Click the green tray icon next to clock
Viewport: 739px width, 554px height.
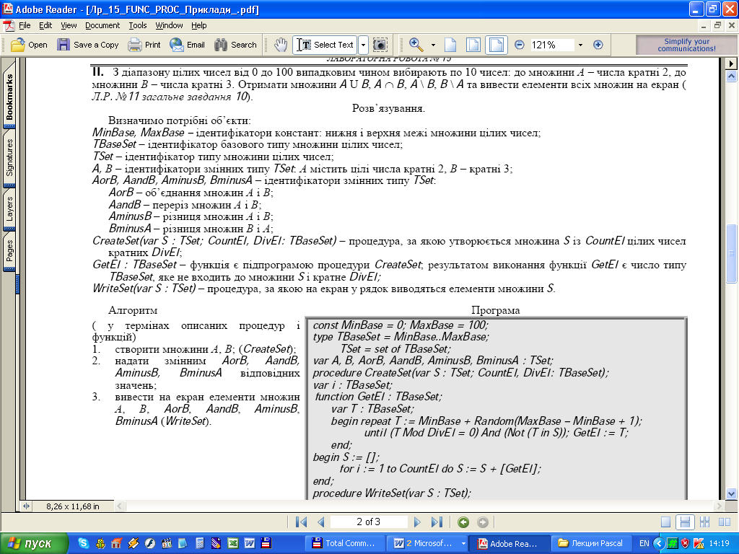click(x=673, y=543)
